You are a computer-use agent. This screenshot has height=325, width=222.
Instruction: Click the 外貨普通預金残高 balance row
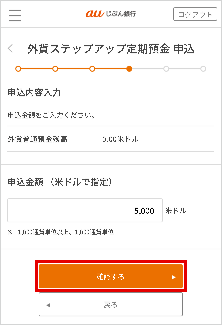[111, 139]
